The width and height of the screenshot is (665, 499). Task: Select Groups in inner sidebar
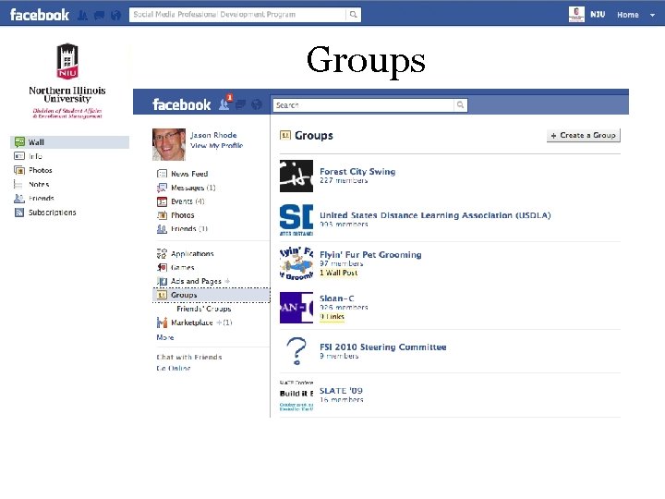click(211, 295)
